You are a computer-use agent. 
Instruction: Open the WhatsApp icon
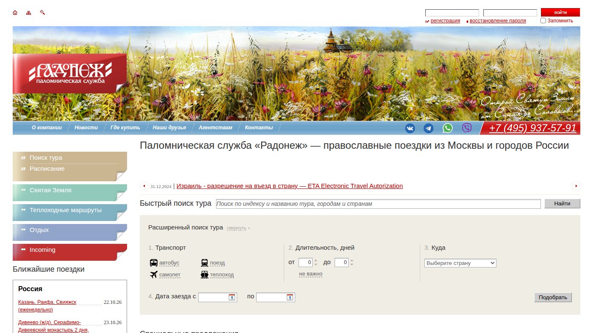pyautogui.click(x=448, y=128)
